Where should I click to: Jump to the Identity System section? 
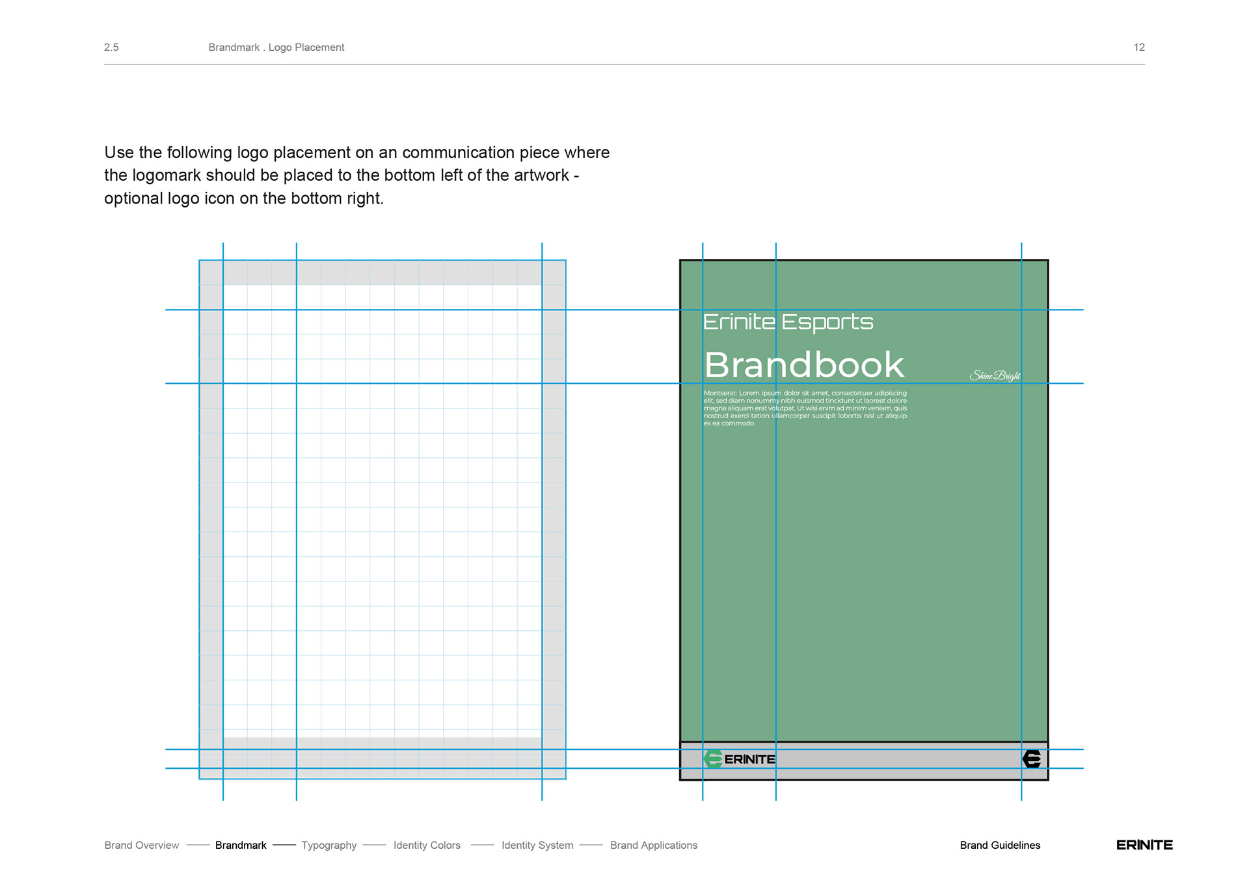click(537, 845)
